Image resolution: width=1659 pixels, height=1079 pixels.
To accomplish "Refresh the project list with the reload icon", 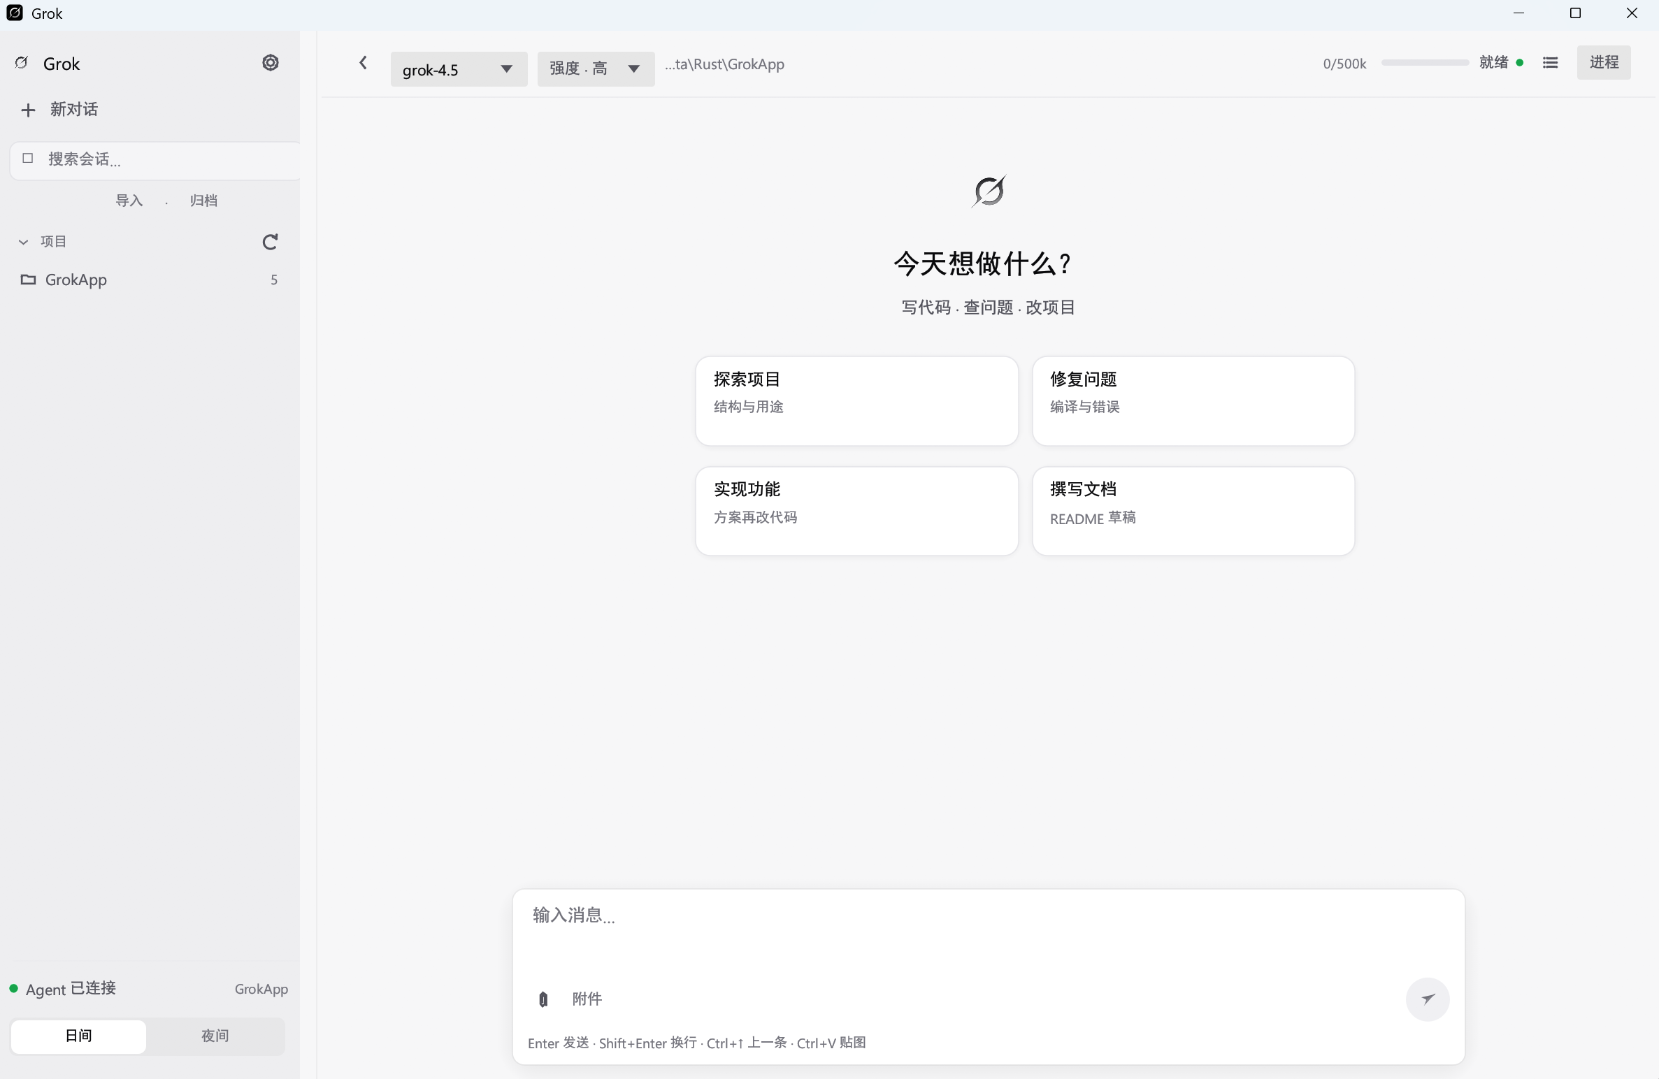I will pyautogui.click(x=270, y=242).
